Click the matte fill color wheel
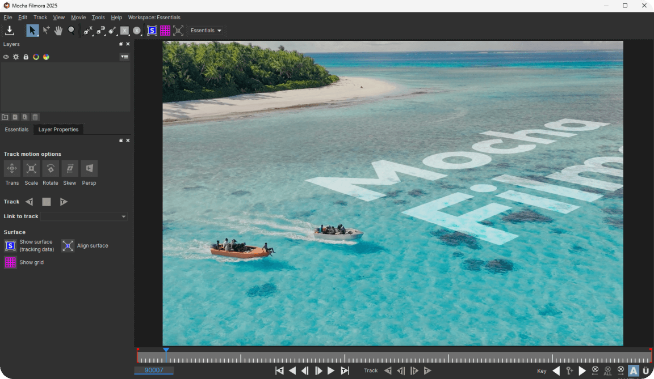The width and height of the screenshot is (654, 379). point(46,57)
